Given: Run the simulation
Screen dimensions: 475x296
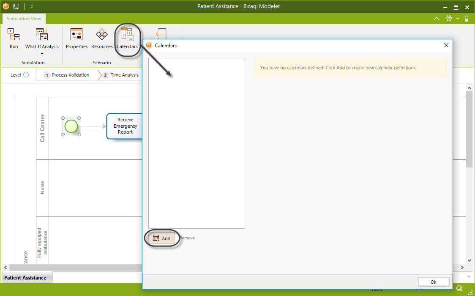Looking at the screenshot, I should [x=14, y=38].
